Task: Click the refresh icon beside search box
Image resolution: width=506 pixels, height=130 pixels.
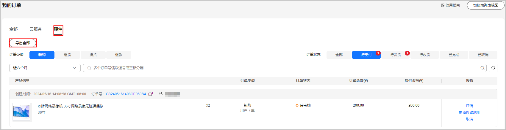Action: point(493,68)
